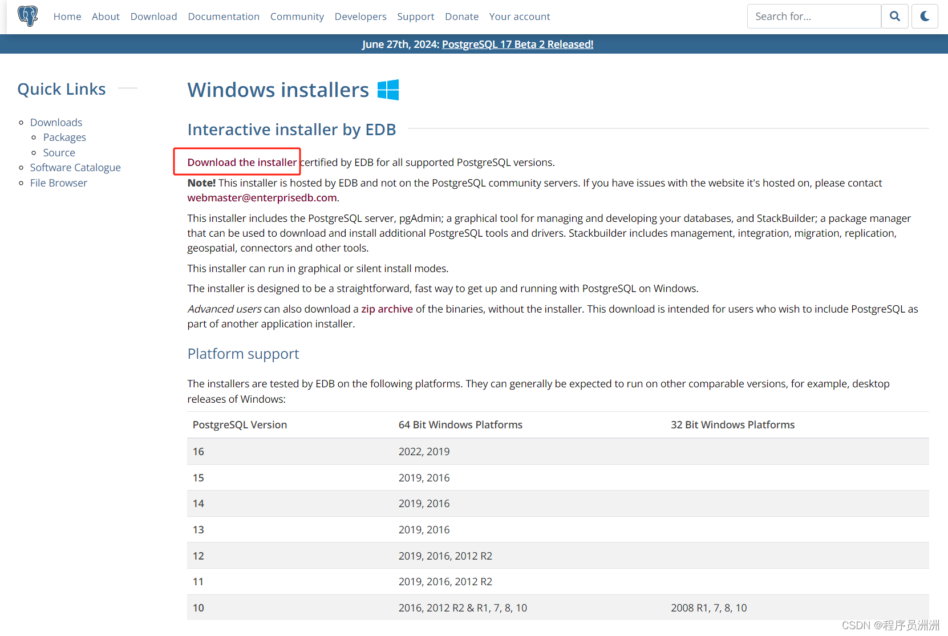Open Source in Quick Links

(x=59, y=153)
